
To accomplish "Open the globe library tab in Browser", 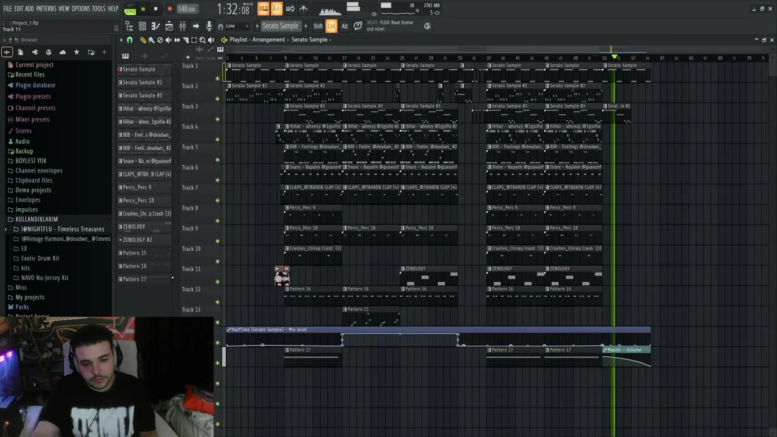I will pos(49,52).
